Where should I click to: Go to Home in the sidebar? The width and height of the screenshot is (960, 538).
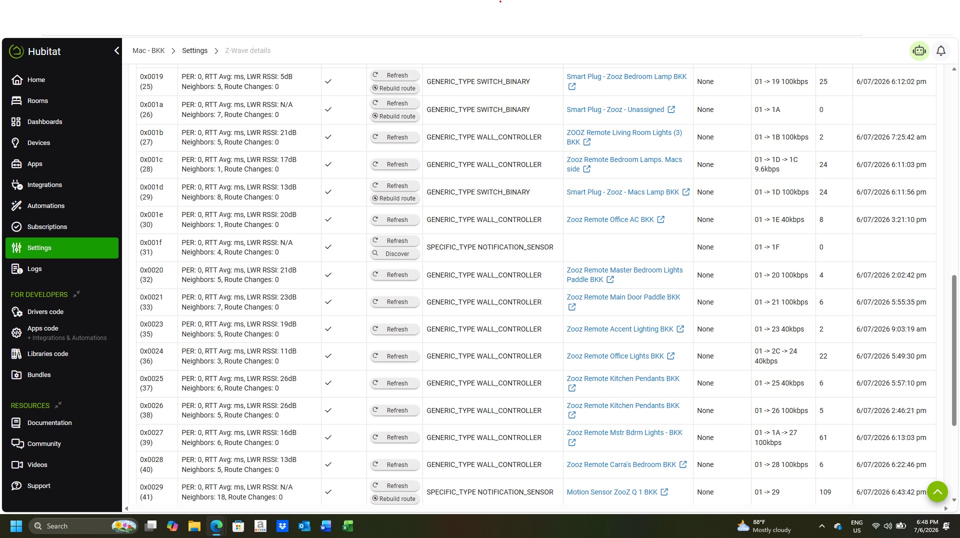click(x=62, y=80)
